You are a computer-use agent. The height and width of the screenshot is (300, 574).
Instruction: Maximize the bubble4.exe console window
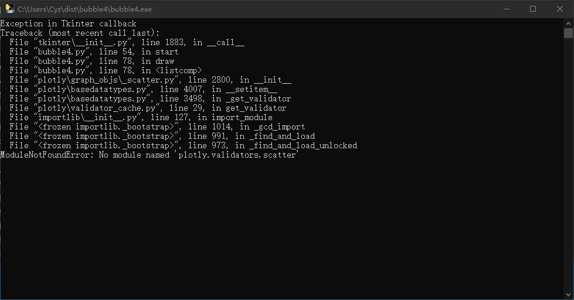coord(533,9)
